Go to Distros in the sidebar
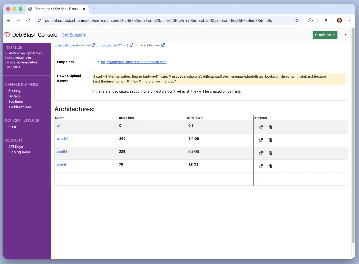 pyautogui.click(x=14, y=96)
